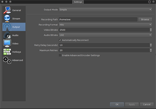The width and height of the screenshot is (156, 109).
Task: Click the Settings title tab
Action: pos(78,2)
